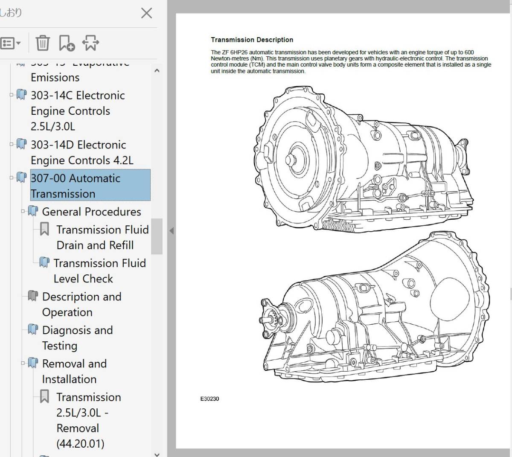Expand the 303-14C Electronic Engine Controls bookmark
This screenshot has height=457, width=512.
[x=12, y=95]
